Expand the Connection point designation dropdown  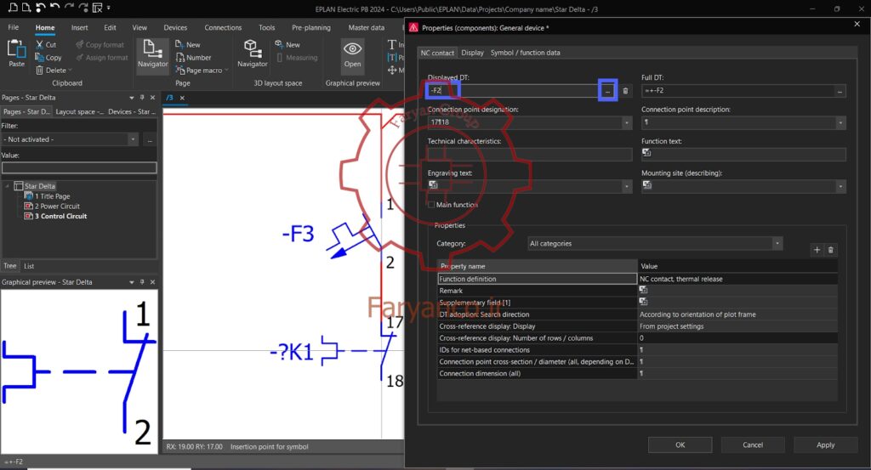(626, 122)
